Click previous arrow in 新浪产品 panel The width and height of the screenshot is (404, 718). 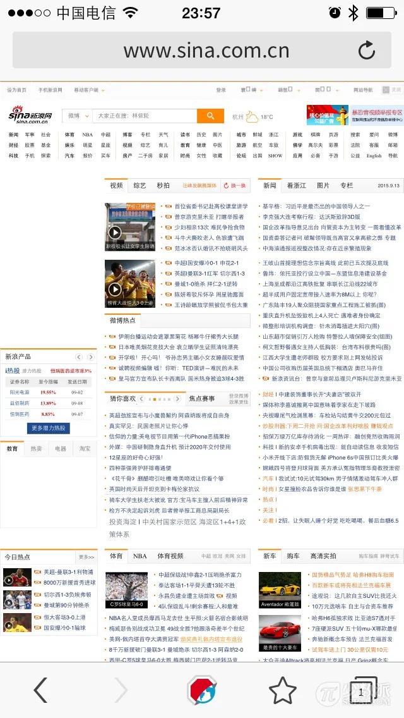tap(79, 356)
